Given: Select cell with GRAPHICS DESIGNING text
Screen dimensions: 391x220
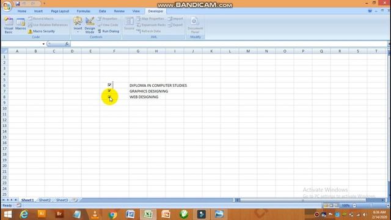Looking at the screenshot, I should click(x=138, y=91).
